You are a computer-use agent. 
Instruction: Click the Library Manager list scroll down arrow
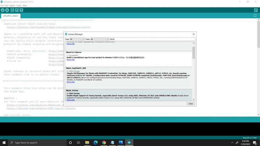[x=194, y=99]
